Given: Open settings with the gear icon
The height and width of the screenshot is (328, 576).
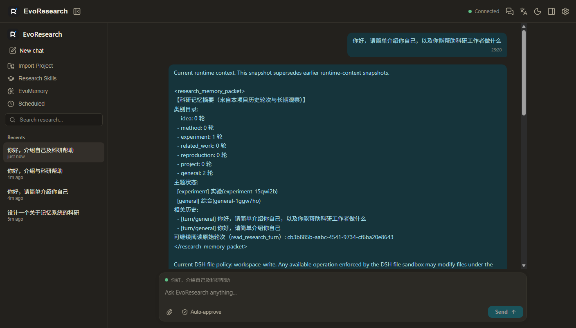Looking at the screenshot, I should pos(565,11).
